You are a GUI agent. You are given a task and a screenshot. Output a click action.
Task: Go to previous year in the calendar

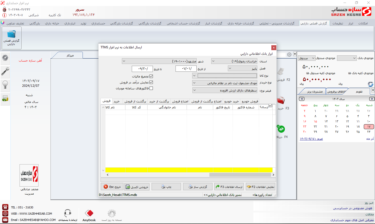(x=302, y=99)
